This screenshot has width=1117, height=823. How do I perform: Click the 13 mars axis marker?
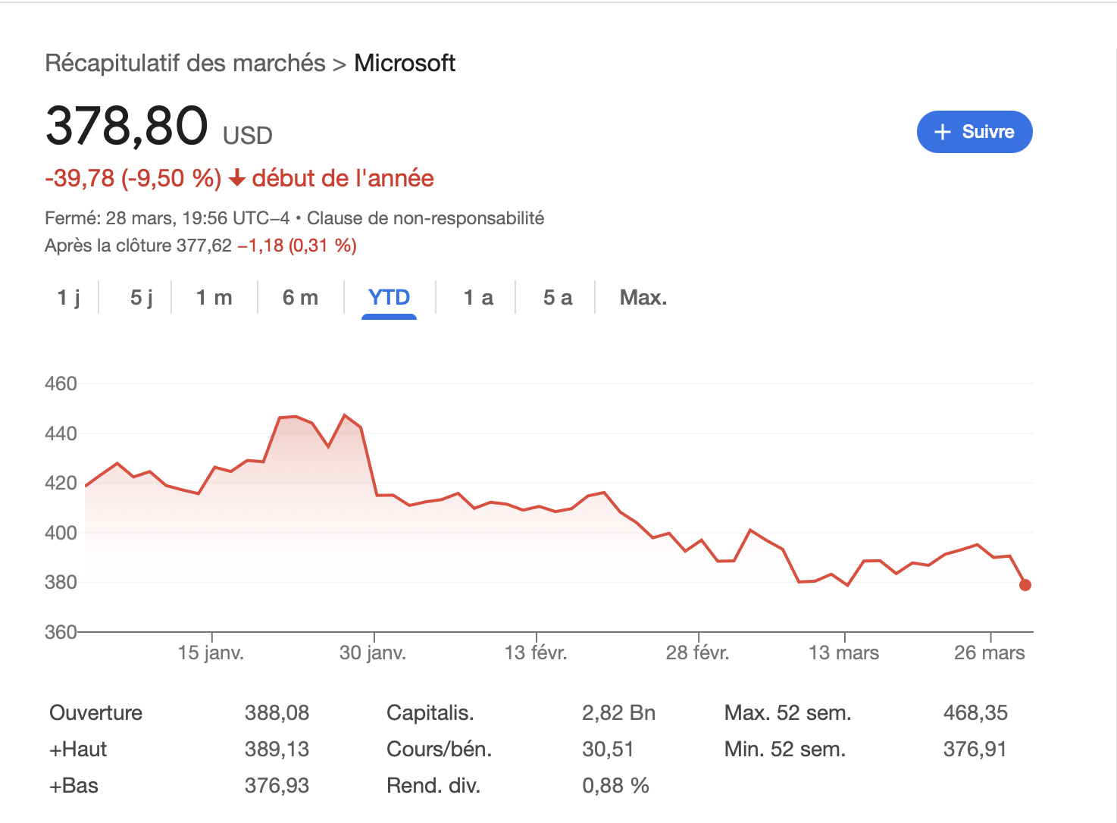tap(844, 652)
